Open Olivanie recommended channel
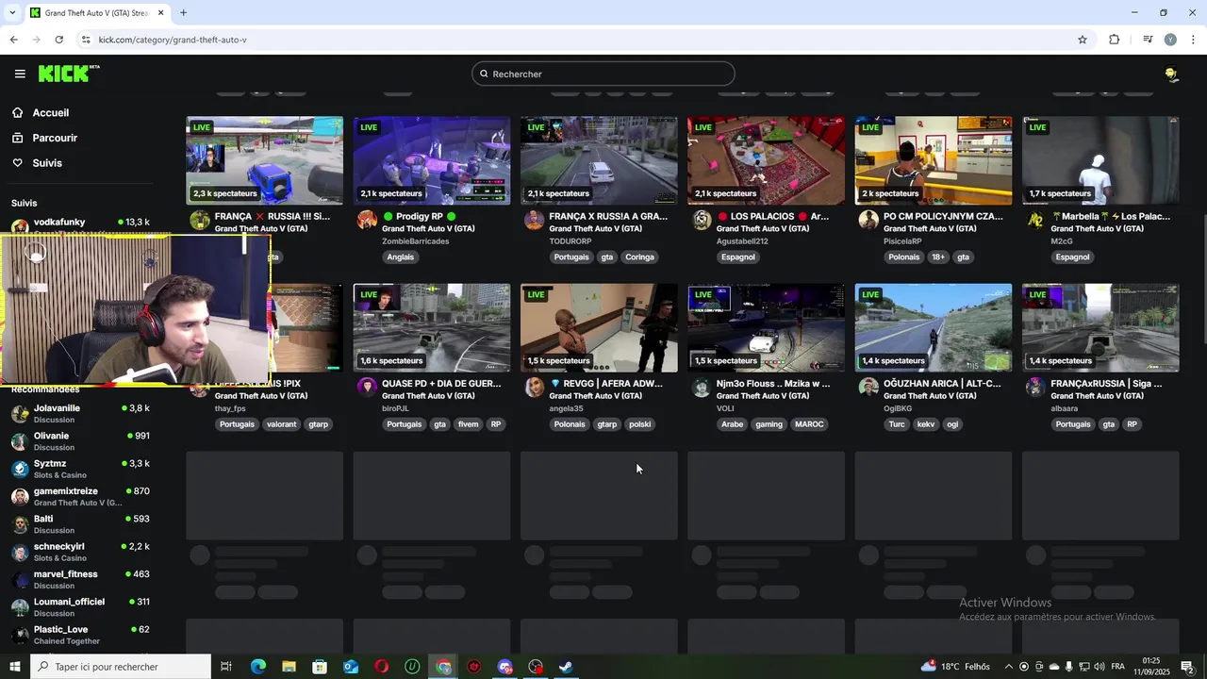The width and height of the screenshot is (1207, 679). [80, 441]
